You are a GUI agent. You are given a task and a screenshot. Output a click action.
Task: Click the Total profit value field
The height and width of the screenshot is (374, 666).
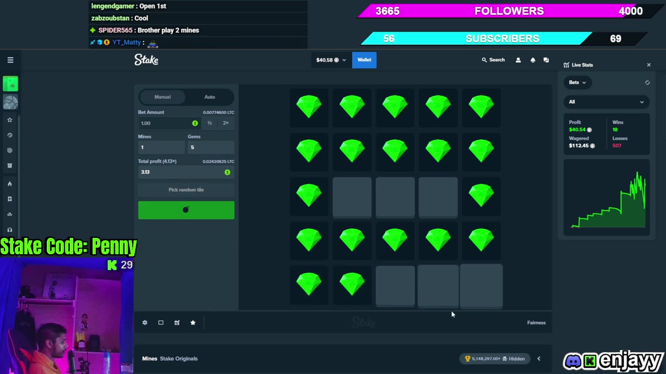point(186,172)
